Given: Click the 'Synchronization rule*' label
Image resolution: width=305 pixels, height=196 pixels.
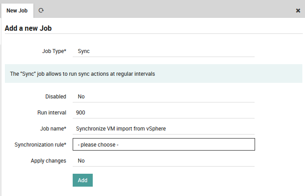Looking at the screenshot, I should 40,145.
